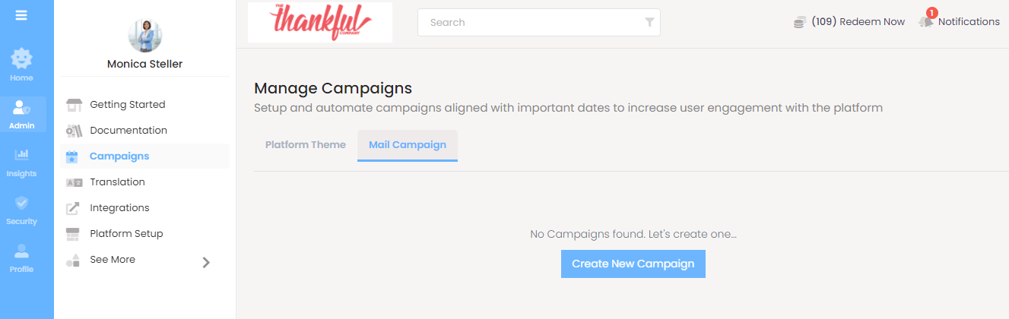Go to Home in the sidebar
Viewport: 1009px width, 319px height.
click(21, 65)
